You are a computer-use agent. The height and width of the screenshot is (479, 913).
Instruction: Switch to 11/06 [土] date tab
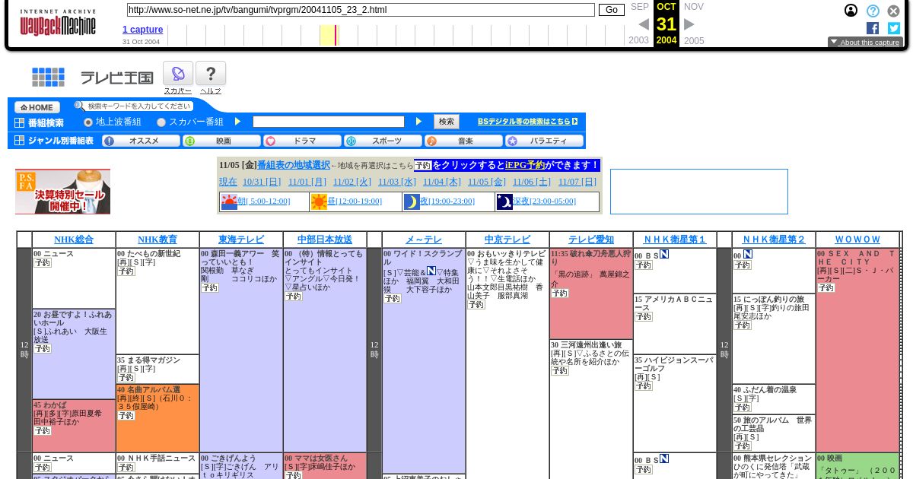532,182
